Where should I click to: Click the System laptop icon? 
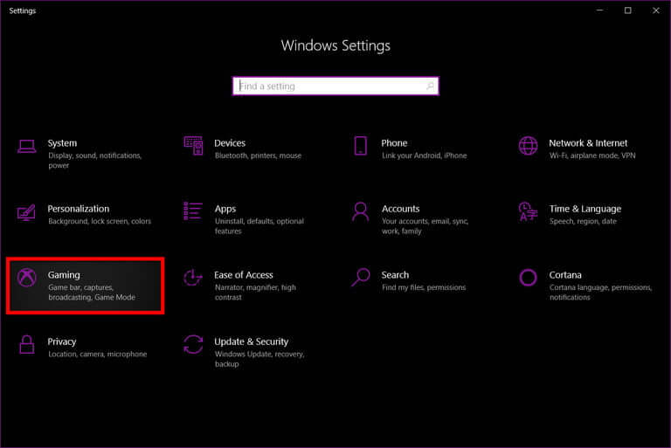(26, 147)
